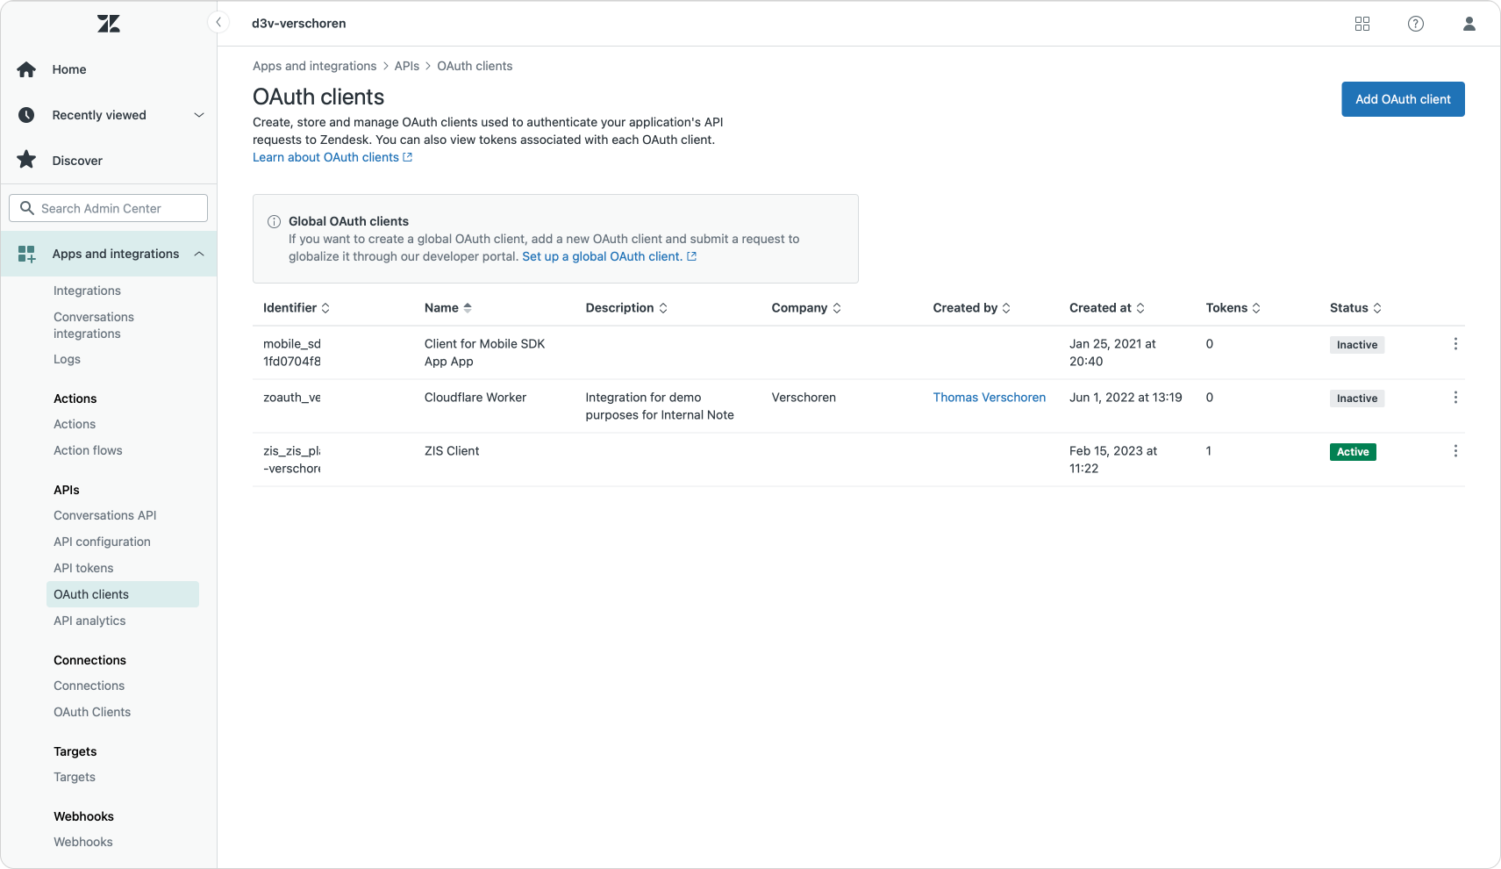This screenshot has width=1501, height=869.
Task: Sort the table by Name column
Action: (x=448, y=308)
